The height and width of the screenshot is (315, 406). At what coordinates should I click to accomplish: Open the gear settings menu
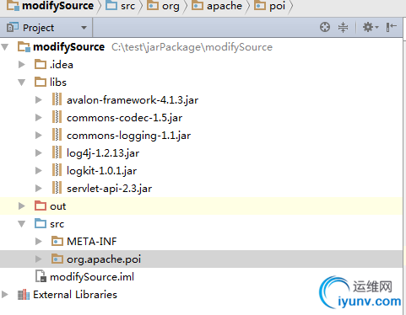(371, 27)
